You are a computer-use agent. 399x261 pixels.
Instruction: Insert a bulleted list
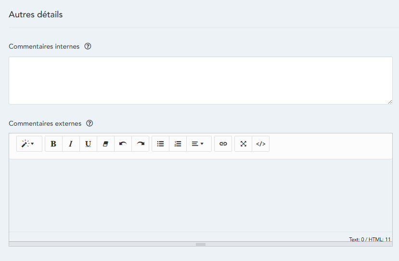click(x=160, y=144)
